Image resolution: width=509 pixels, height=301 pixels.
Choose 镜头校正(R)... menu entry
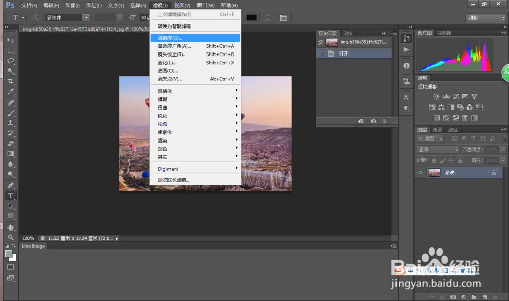pos(195,54)
